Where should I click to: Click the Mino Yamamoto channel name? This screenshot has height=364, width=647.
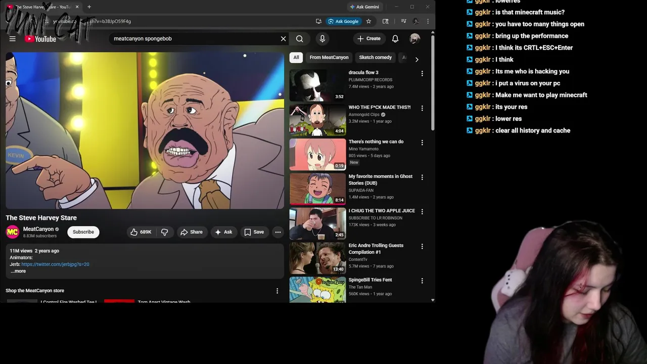(363, 149)
